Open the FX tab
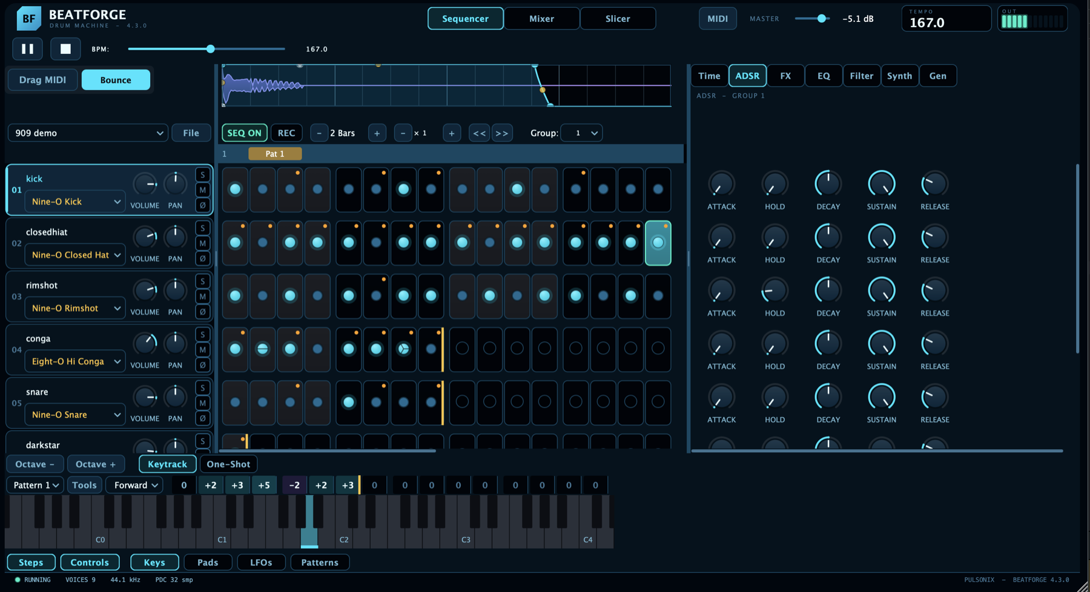This screenshot has height=592, width=1090. click(x=785, y=76)
